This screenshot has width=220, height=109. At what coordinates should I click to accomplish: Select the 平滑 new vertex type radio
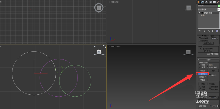coord(200,67)
